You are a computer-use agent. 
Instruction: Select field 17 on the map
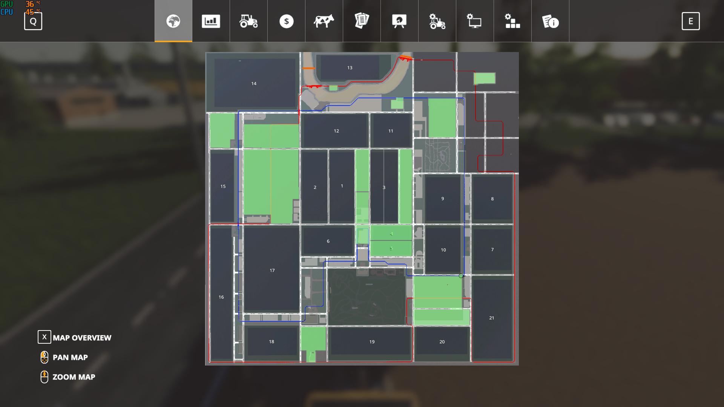coord(272,270)
